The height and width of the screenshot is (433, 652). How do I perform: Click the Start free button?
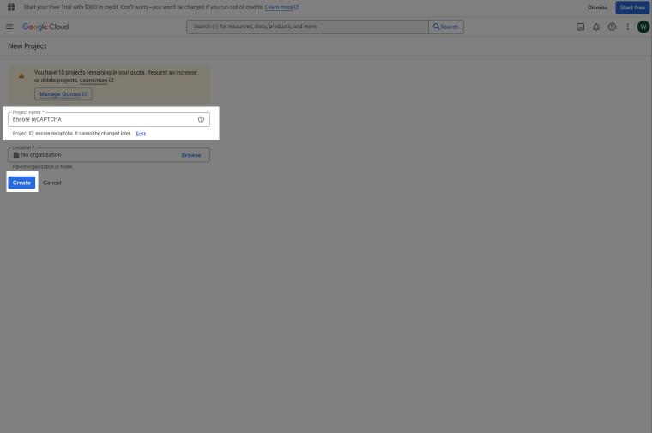click(632, 7)
